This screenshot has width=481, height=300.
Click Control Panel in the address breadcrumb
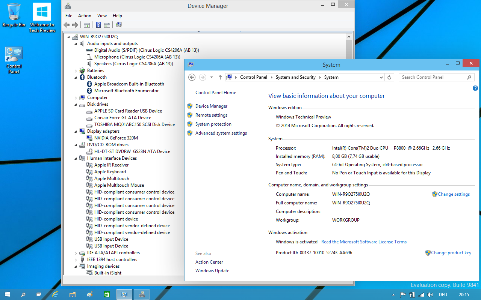[x=254, y=77]
